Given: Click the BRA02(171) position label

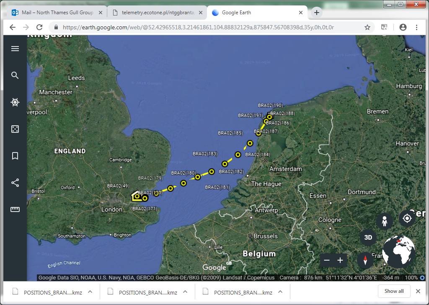Looking at the screenshot, I should (x=145, y=209).
